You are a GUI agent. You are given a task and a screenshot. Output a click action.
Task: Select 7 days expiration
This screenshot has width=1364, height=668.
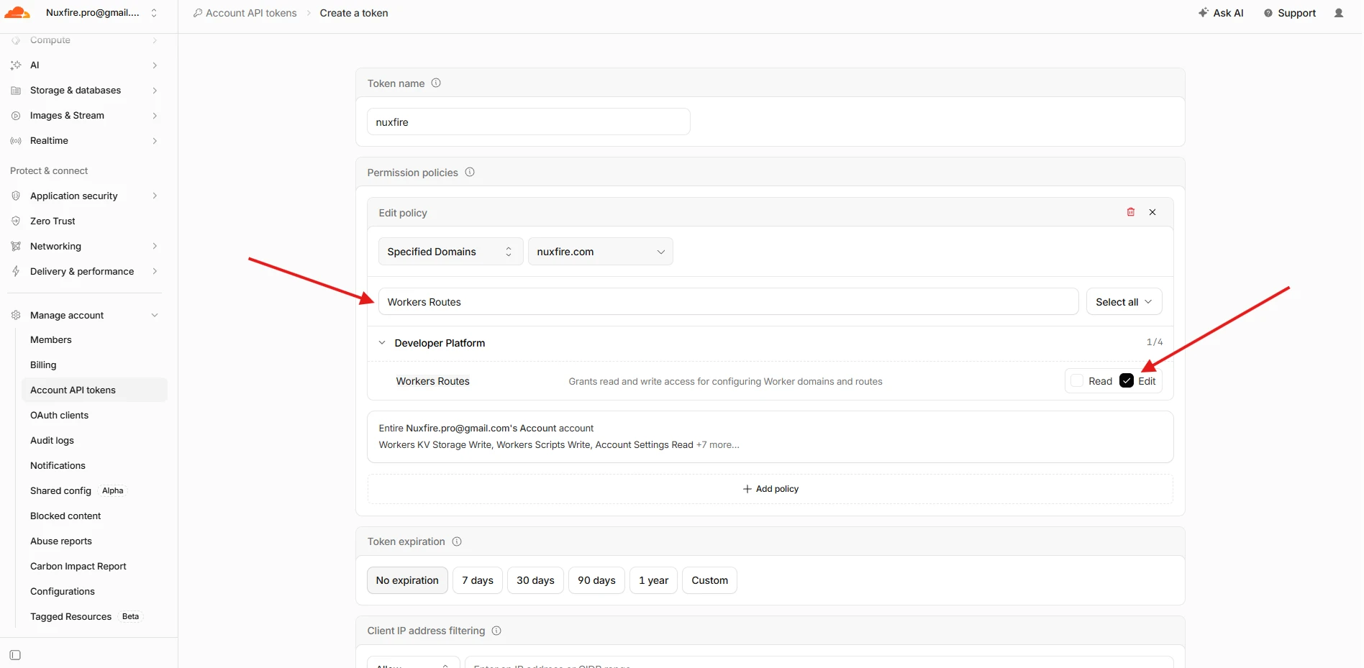pos(478,580)
